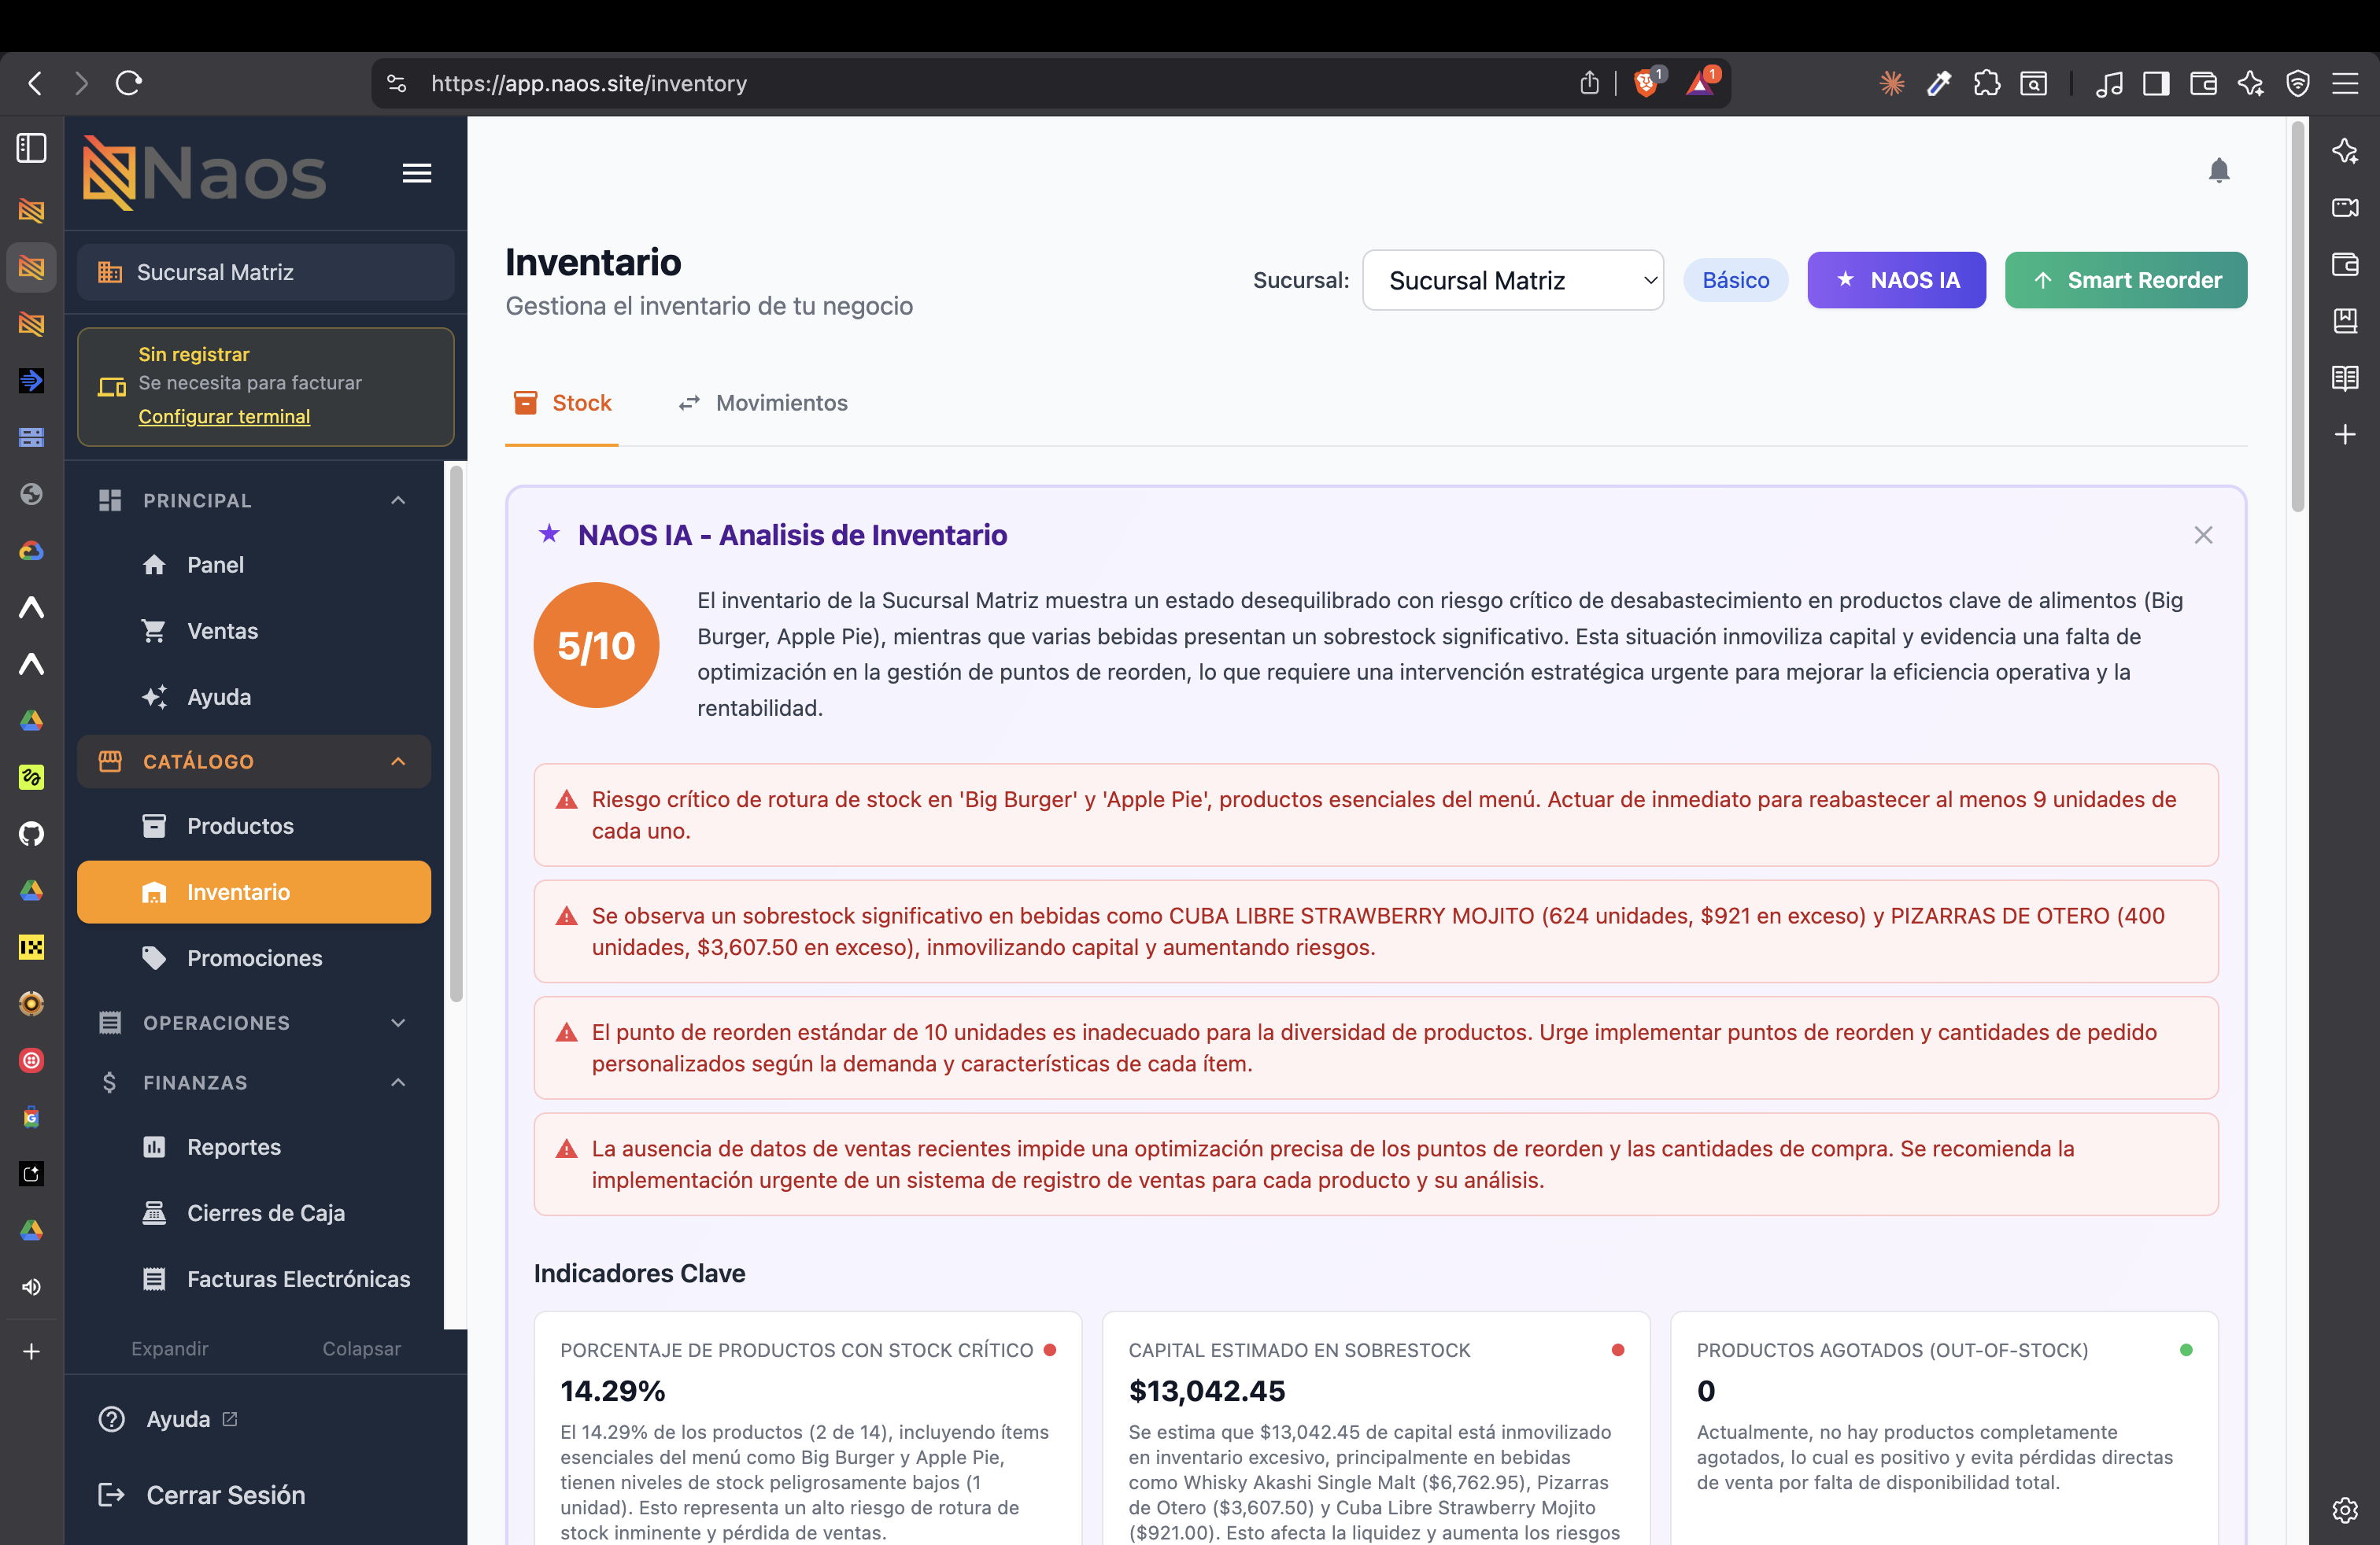Open the Claude asterisk extension icon
The width and height of the screenshot is (2380, 1545).
(1891, 83)
